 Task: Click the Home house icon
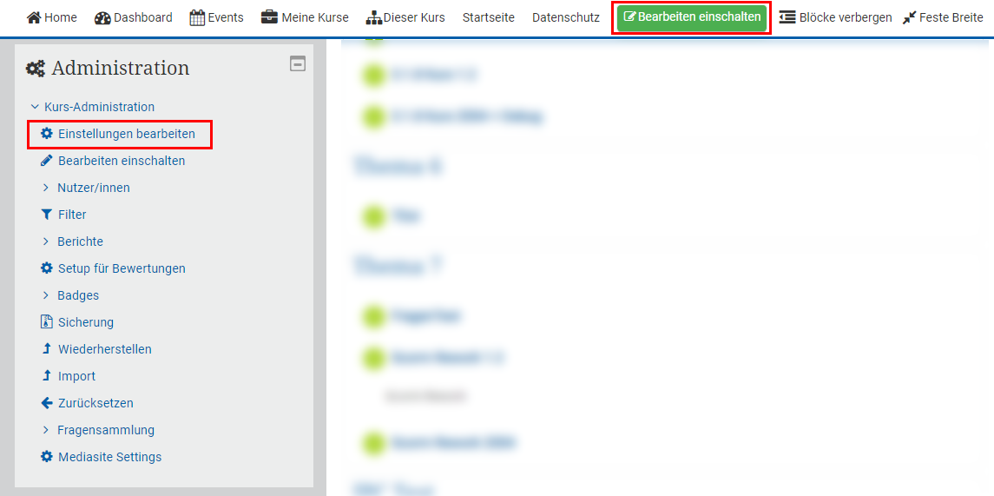click(x=34, y=17)
